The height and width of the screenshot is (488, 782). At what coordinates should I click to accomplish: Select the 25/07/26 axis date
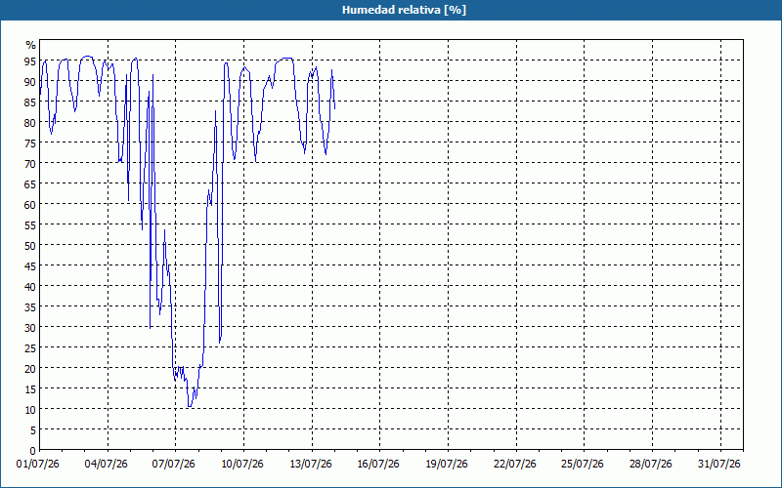[x=583, y=465]
